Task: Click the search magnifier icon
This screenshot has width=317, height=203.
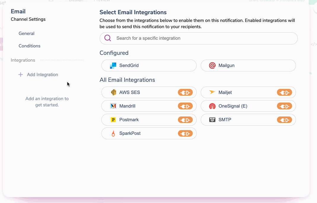Action: (x=108, y=38)
